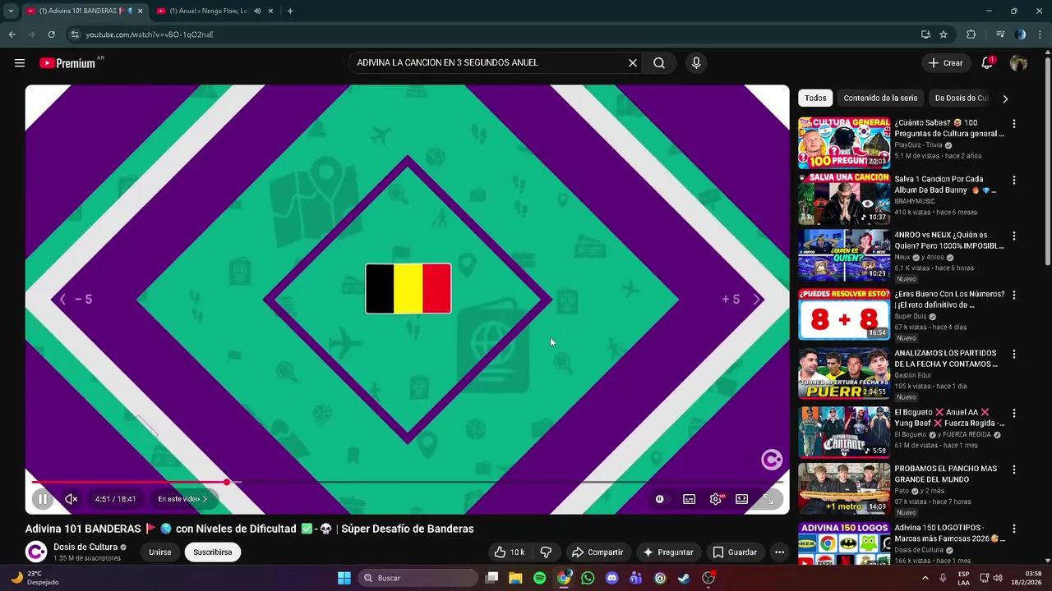Subscribe with the Suscribirse button
This screenshot has height=591, width=1052.
pos(213,552)
